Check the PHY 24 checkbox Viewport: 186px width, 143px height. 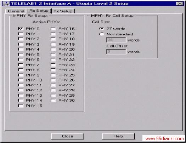click(53, 70)
